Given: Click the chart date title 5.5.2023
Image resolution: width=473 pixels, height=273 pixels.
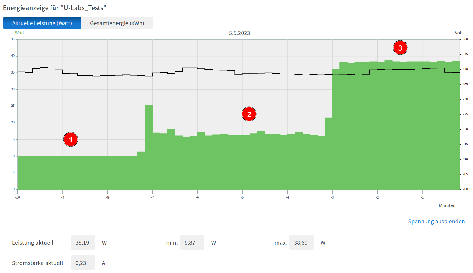Looking at the screenshot, I should pos(239,33).
